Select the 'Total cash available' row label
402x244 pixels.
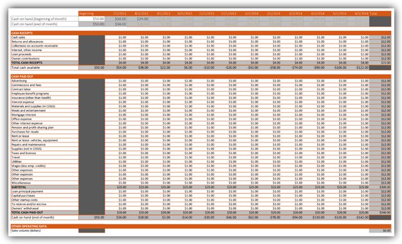pyautogui.click(x=26, y=67)
